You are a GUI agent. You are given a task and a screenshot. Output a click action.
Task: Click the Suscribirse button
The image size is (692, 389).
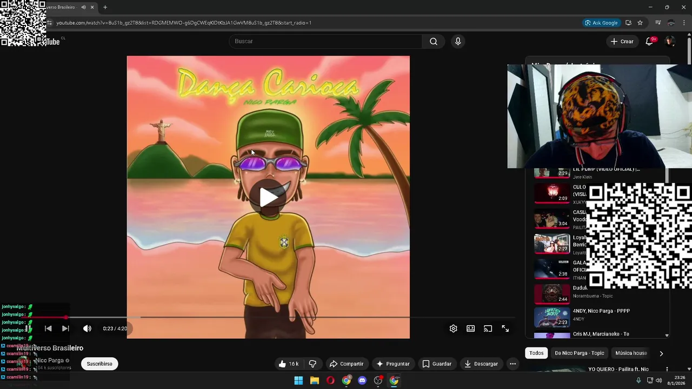99,364
